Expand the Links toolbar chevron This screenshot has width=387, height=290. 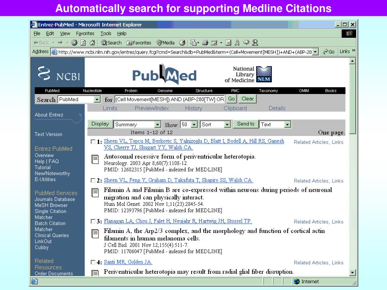(354, 51)
